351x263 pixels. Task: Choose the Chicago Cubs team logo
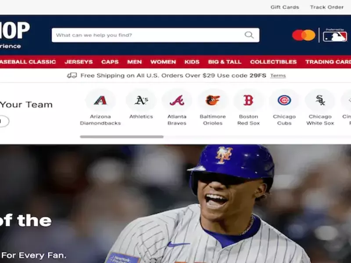[284, 100]
